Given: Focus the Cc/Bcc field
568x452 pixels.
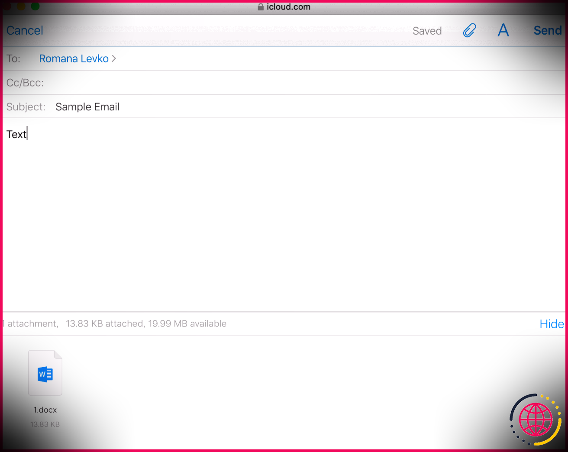Looking at the screenshot, I should pos(284,83).
